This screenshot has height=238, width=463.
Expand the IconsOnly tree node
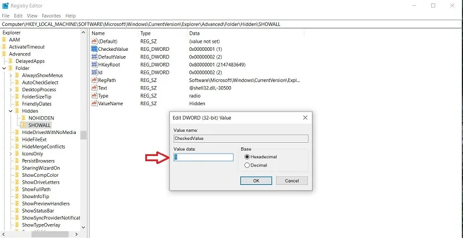pos(10,154)
